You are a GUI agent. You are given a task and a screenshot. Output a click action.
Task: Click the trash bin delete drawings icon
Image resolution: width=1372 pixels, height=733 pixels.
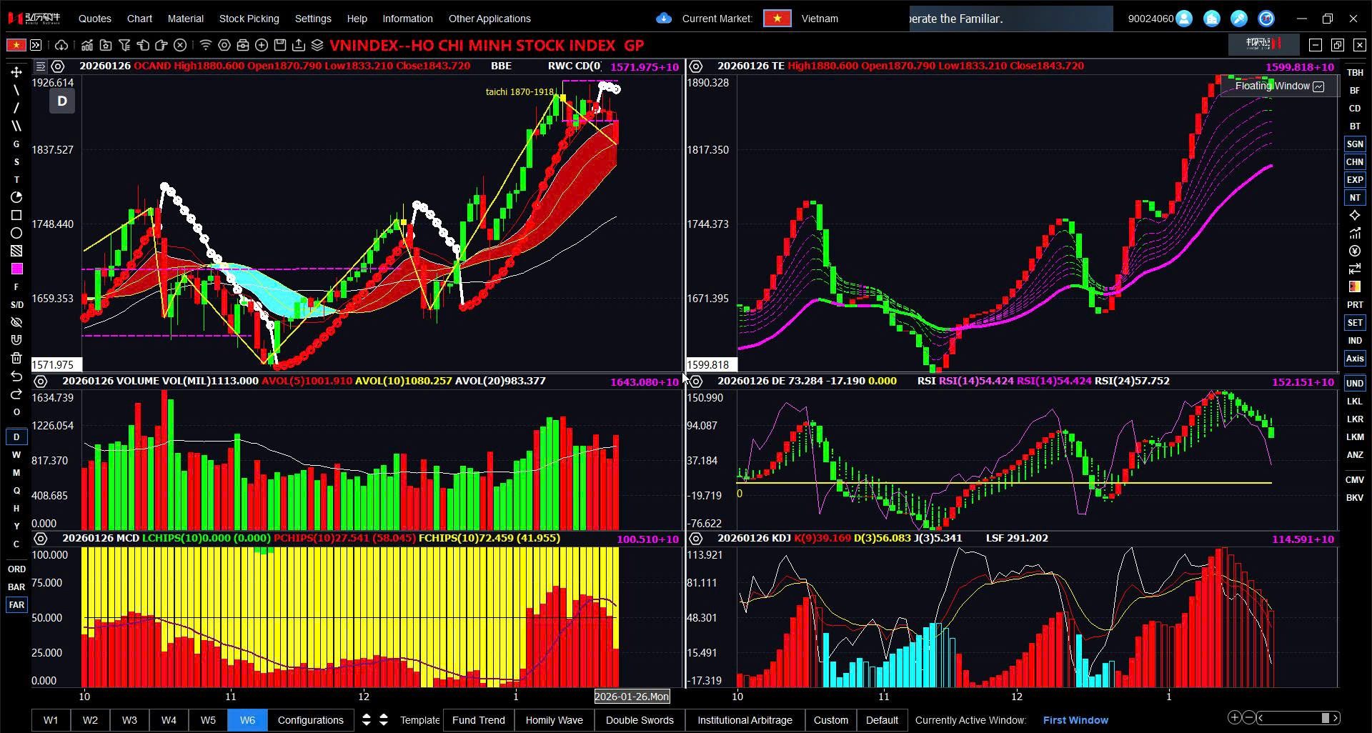coord(16,358)
